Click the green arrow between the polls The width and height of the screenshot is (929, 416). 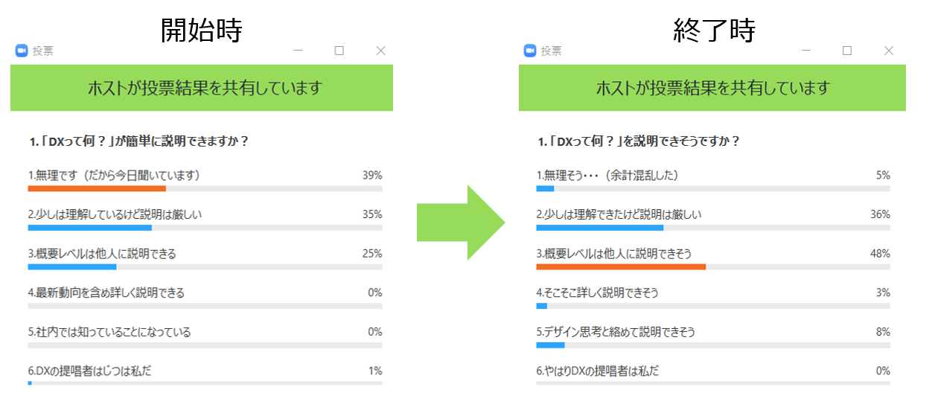coord(462,223)
